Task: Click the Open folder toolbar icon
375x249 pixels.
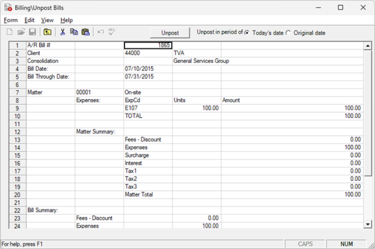Action: click(x=21, y=32)
